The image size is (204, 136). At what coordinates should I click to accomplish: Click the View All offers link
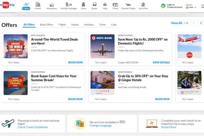[179, 23]
